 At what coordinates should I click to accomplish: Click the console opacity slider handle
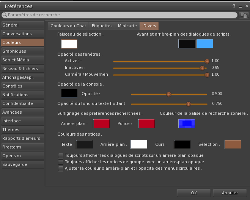(x=169, y=94)
